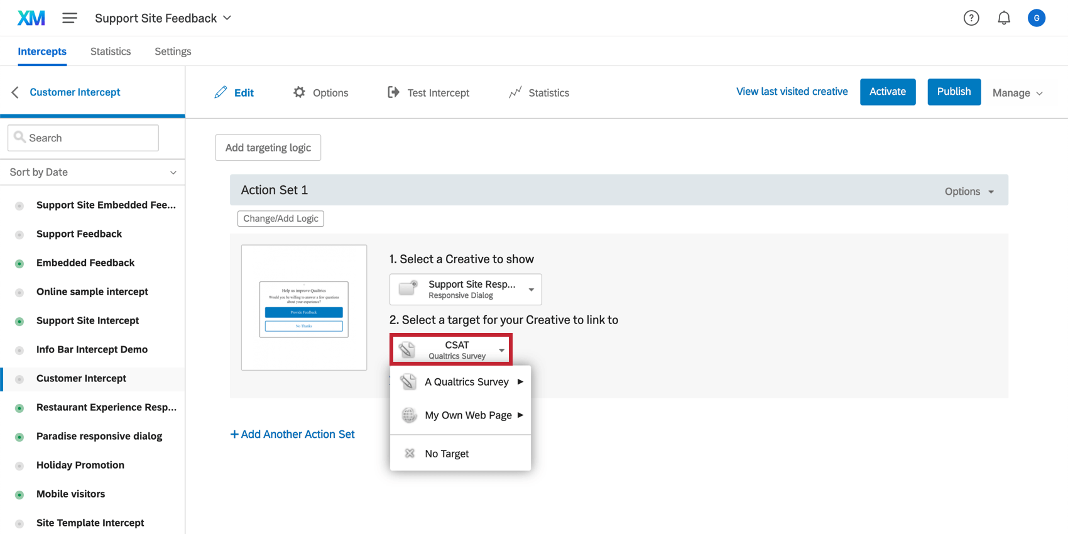1068x534 pixels.
Task: Expand the Manage dropdown
Action: pos(1017,93)
